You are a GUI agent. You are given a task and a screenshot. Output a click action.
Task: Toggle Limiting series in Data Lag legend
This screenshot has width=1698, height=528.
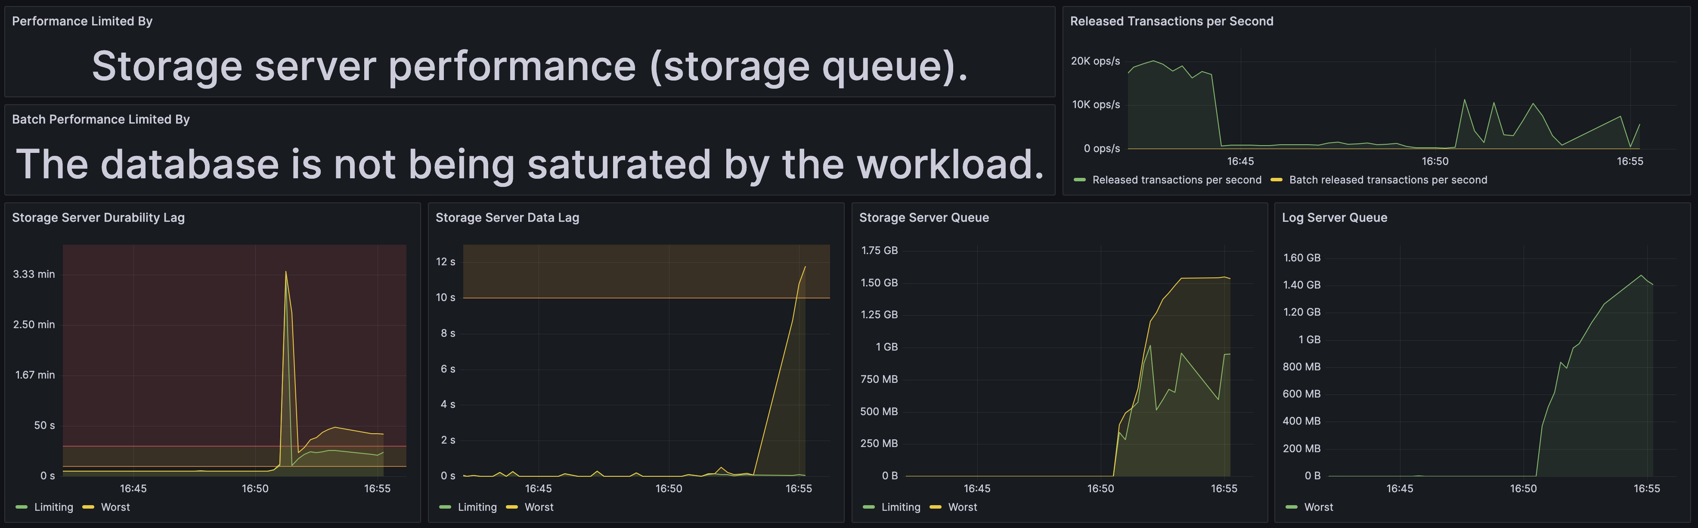[x=477, y=507]
